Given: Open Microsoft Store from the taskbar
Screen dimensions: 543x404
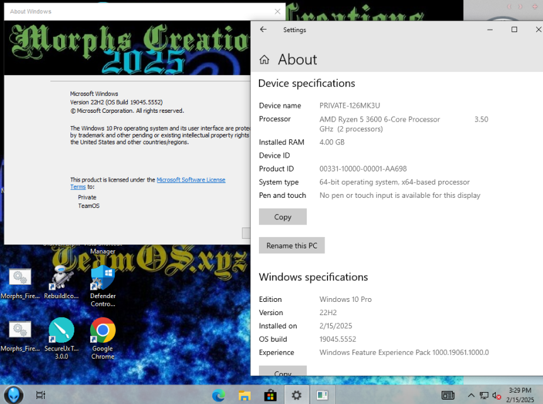Looking at the screenshot, I should pyautogui.click(x=270, y=395).
